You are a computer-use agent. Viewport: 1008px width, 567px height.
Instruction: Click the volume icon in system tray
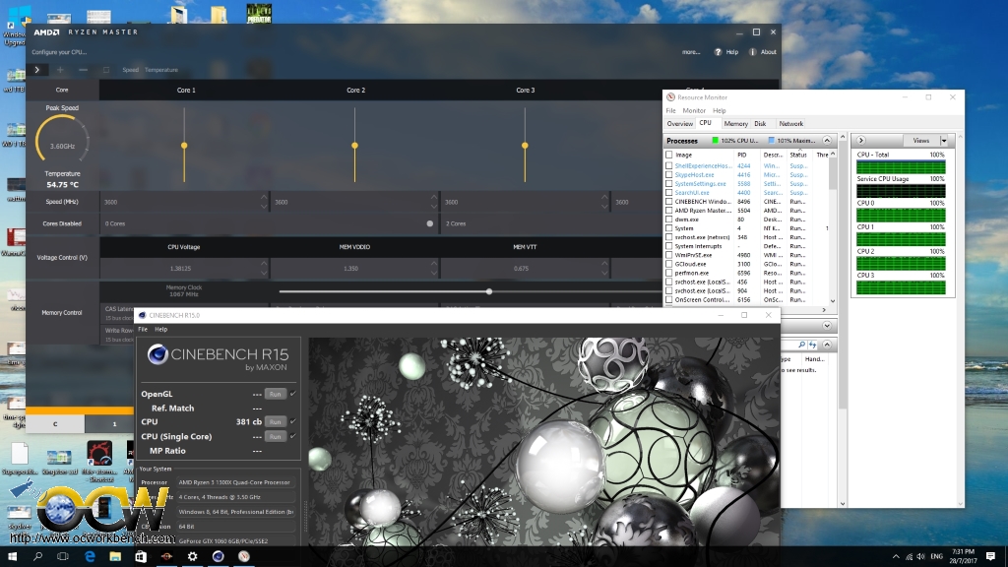tap(921, 556)
